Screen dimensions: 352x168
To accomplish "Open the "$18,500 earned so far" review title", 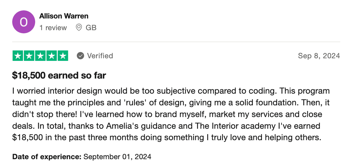I will tap(59, 75).
